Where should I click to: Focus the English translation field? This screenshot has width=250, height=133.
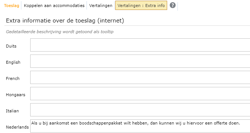point(140,61)
